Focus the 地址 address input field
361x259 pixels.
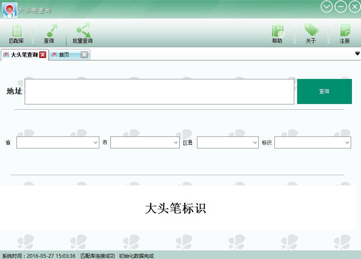pyautogui.click(x=159, y=92)
